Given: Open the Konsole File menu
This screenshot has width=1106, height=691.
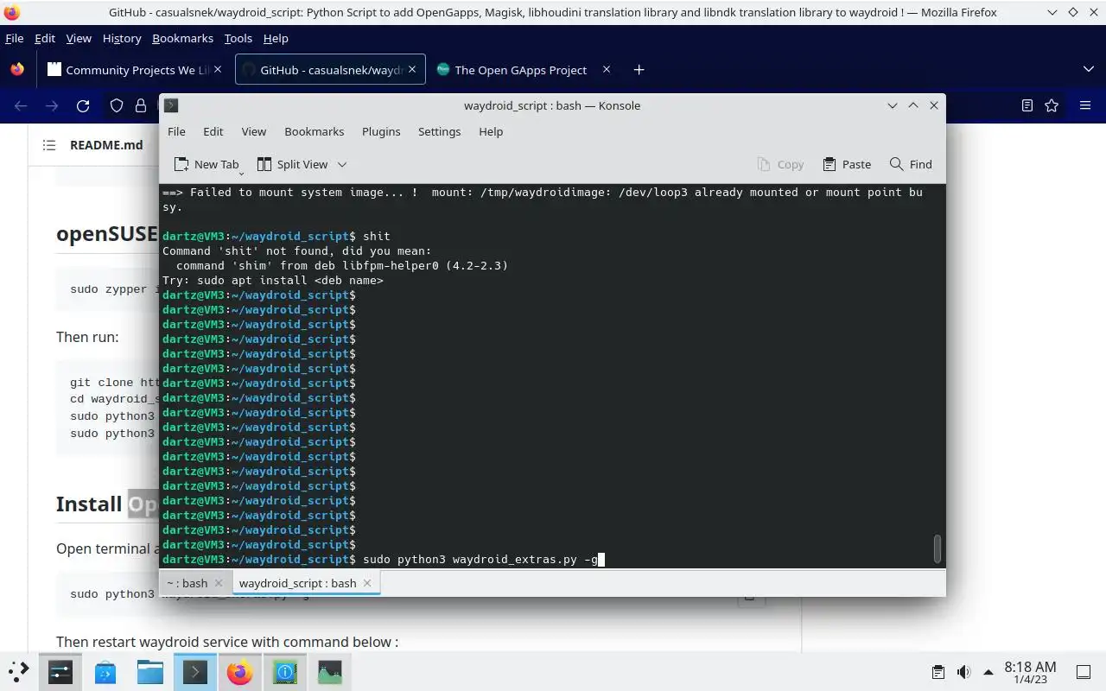Looking at the screenshot, I should (x=176, y=131).
